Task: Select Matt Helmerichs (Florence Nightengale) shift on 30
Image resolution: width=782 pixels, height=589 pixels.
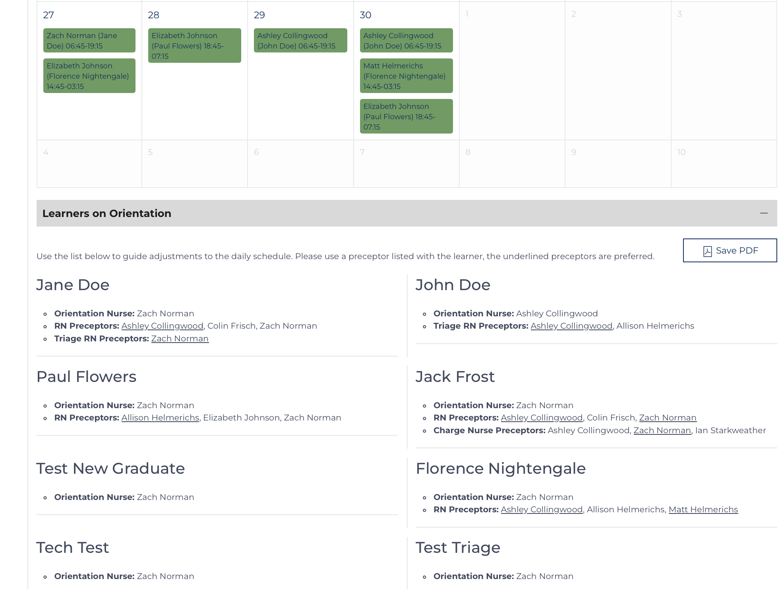Action: tap(406, 76)
